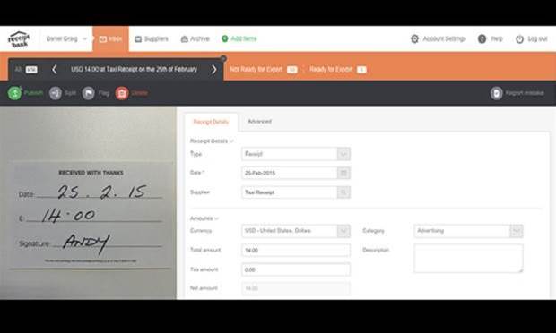Open the Archive section
Image resolution: width=556 pixels, height=333 pixels.
(195, 38)
